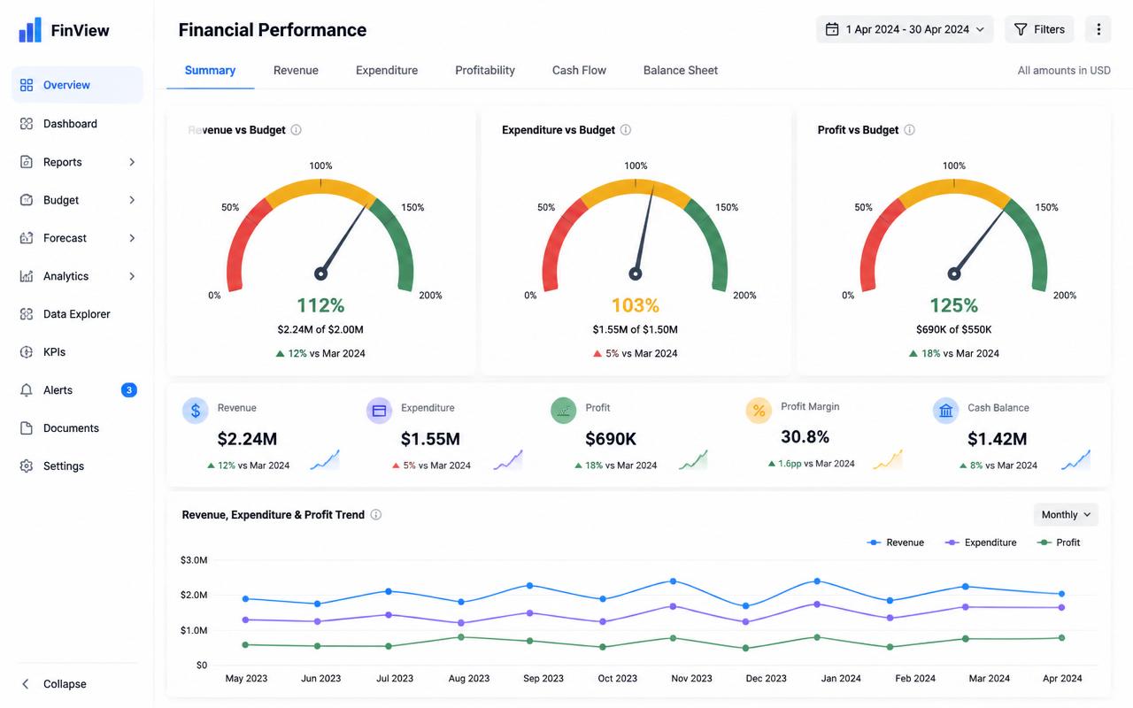Switch to the Profitability tab
Screen dimensions: 1133x708
tap(485, 70)
